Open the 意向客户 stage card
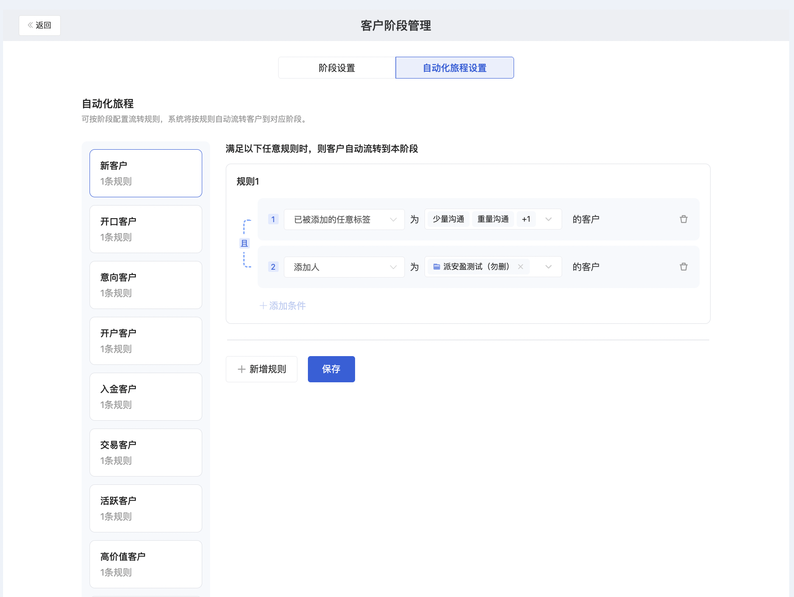Viewport: 794px width, 597px height. coord(146,285)
